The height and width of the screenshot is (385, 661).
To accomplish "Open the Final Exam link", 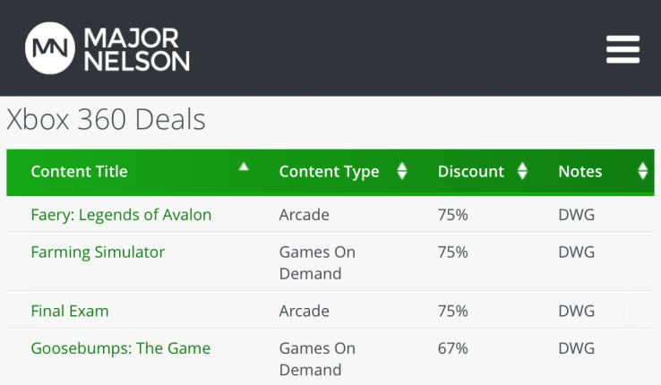I will (x=69, y=312).
